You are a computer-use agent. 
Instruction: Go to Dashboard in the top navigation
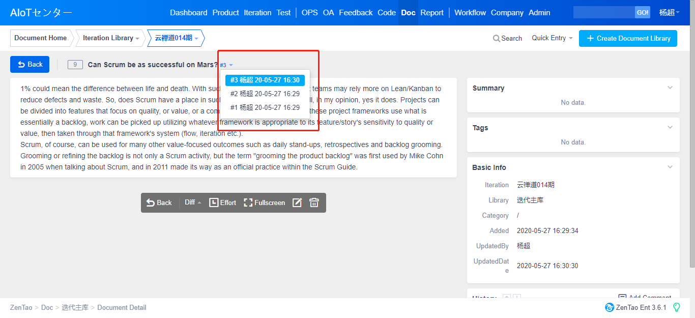click(188, 13)
